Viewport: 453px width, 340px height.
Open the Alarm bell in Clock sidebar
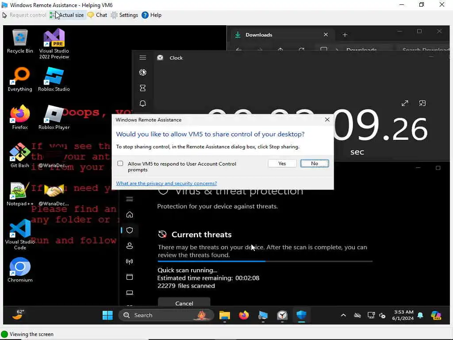point(143,103)
